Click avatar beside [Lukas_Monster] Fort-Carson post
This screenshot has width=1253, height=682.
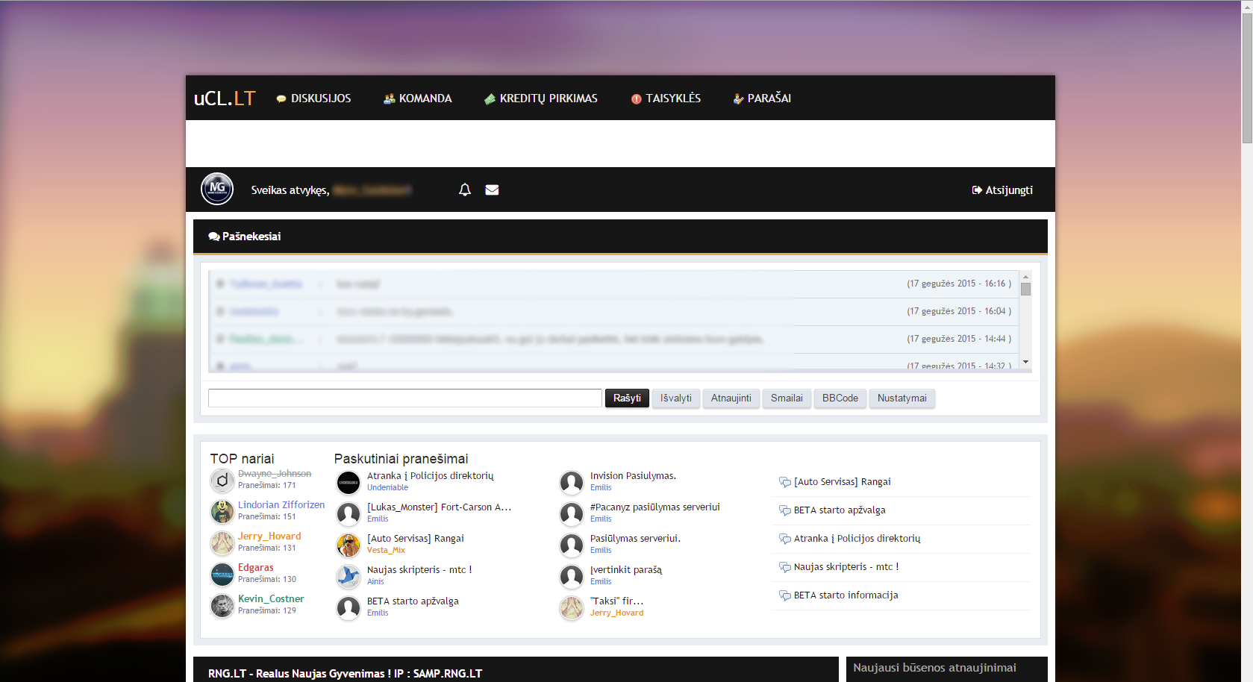point(349,514)
